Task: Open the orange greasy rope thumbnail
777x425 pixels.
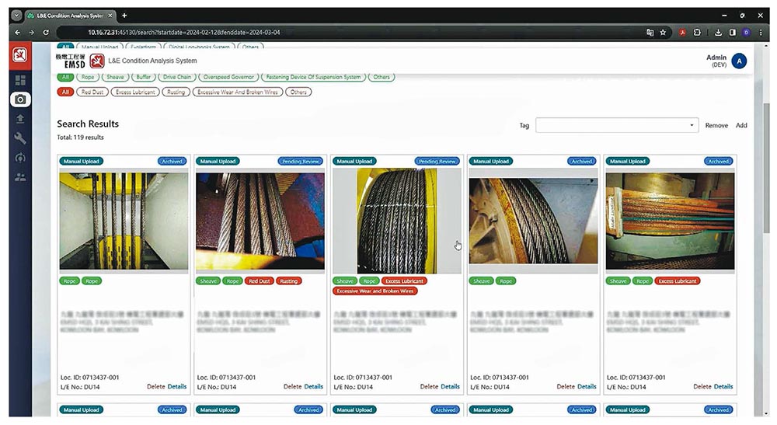Action: click(x=670, y=221)
